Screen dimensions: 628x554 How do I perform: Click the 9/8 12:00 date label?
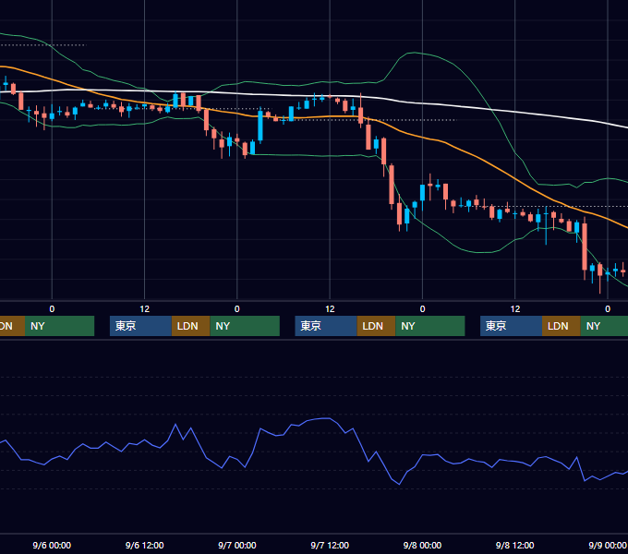click(x=515, y=545)
